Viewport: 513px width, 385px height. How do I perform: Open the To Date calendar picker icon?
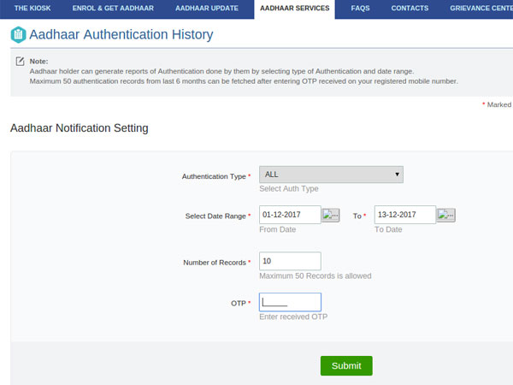[445, 216]
